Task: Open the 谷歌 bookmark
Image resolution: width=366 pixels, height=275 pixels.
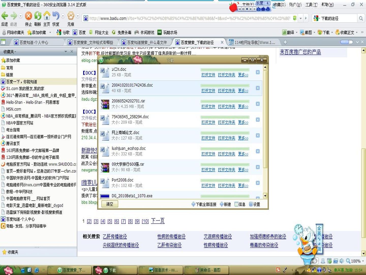Action: [x=63, y=32]
